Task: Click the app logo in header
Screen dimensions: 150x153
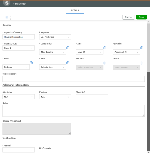Action: point(7,3)
